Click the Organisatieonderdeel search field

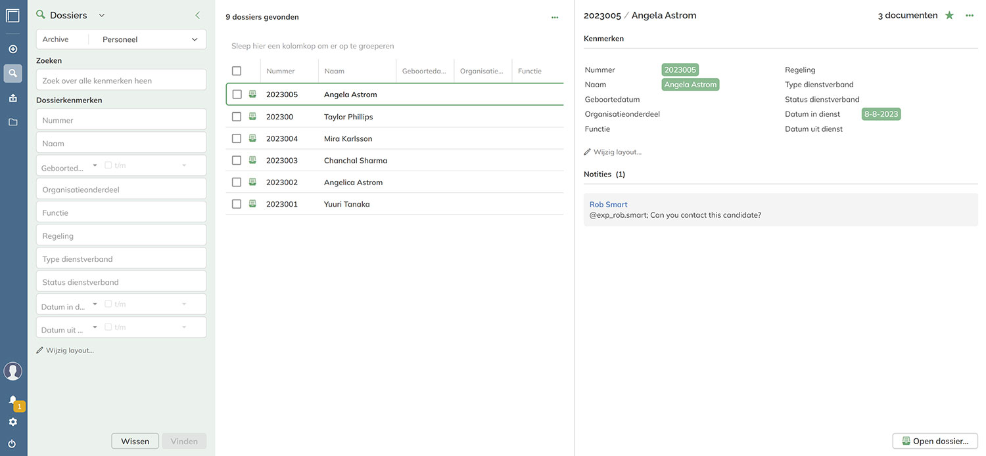click(121, 190)
